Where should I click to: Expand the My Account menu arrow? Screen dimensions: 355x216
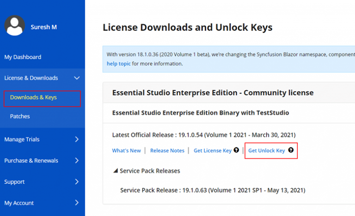(77, 203)
